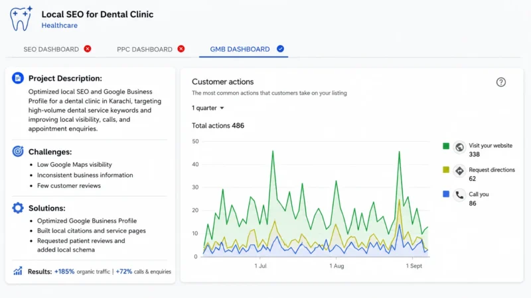
Task: Click the 62 directions value
Action: [x=472, y=179]
